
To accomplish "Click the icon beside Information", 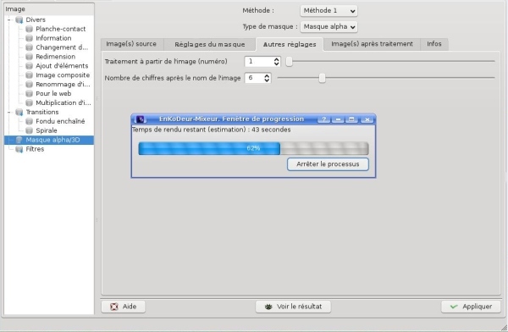I will [29, 38].
